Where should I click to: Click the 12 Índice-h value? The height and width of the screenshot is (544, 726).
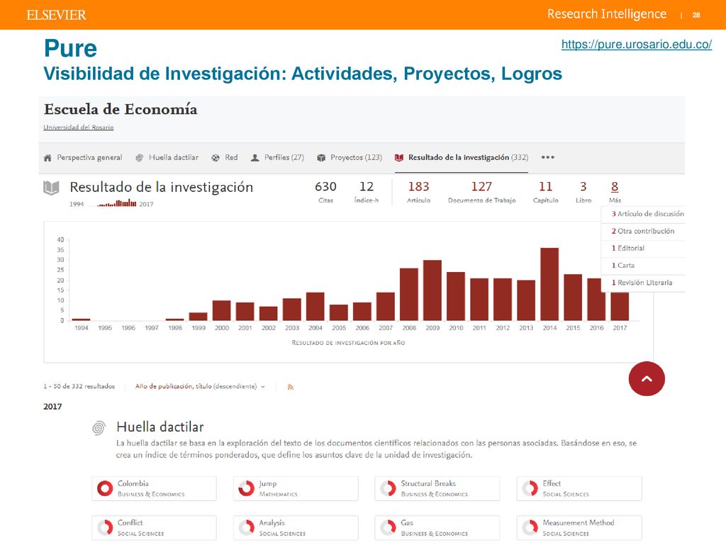367,191
